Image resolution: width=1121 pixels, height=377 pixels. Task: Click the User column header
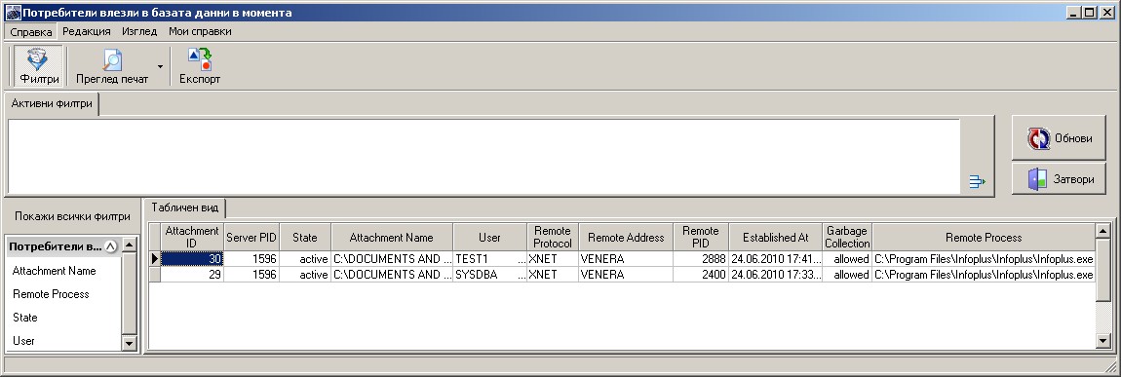click(x=489, y=237)
